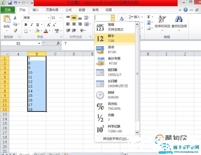
Task: Increase font size with the large A
Action: (x=49, y=25)
